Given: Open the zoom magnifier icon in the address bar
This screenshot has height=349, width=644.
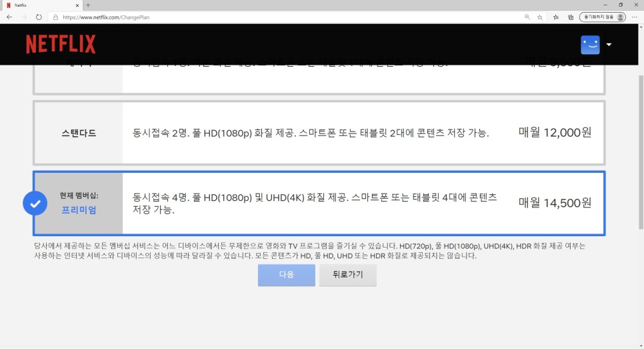Looking at the screenshot, I should pyautogui.click(x=527, y=17).
